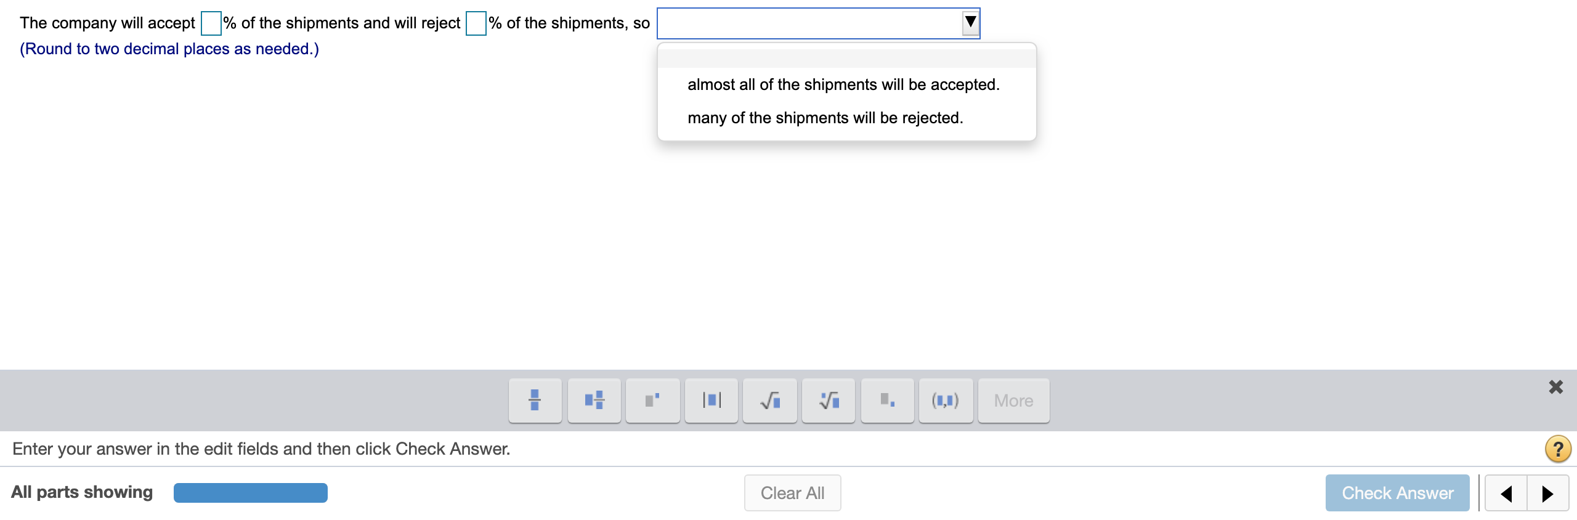Return to the previous part with the left arrow
Screen dimensions: 1577x520
coord(1507,493)
